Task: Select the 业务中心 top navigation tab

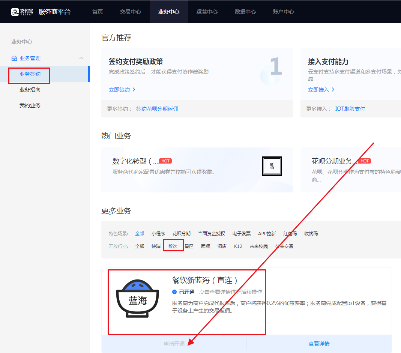Action: [x=169, y=12]
